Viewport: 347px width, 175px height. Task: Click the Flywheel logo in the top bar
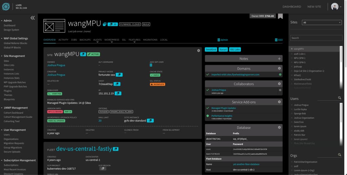tap(6, 7)
